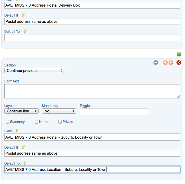Move the section up with the up-arrow icon
185x184 pixels.
click(165, 62)
